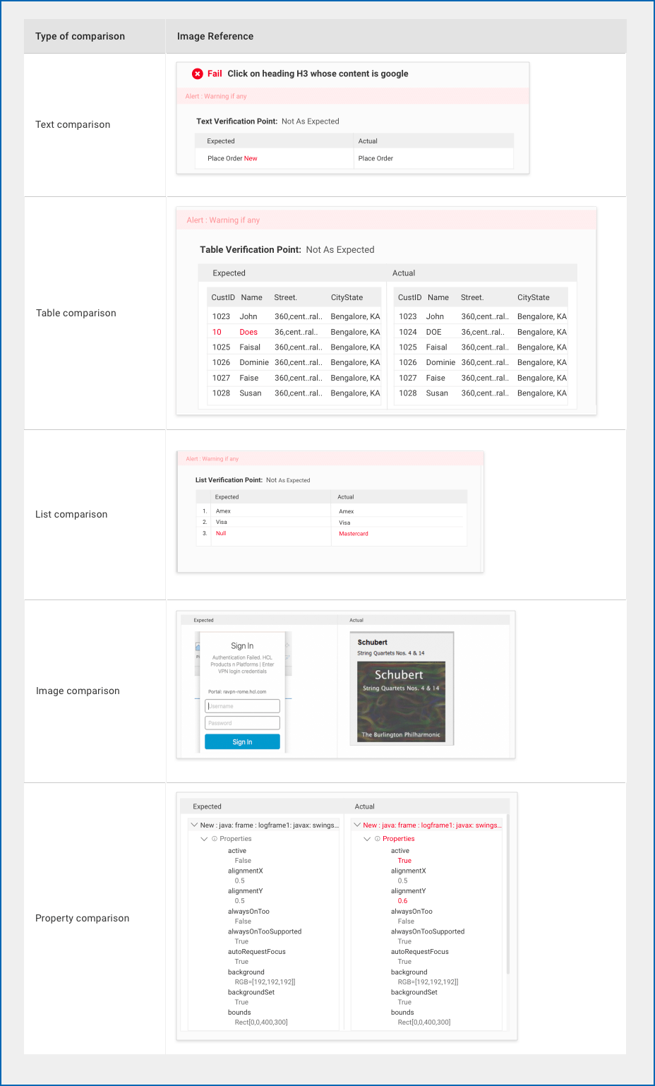Viewport: 655px width, 1086px height.
Task: Switch to the Expected column header
Action: [207, 806]
